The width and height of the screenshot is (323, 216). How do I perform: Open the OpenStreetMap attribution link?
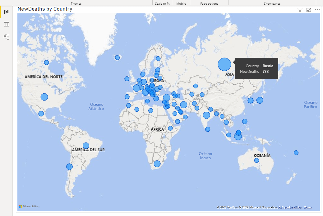pyautogui.click(x=290, y=207)
